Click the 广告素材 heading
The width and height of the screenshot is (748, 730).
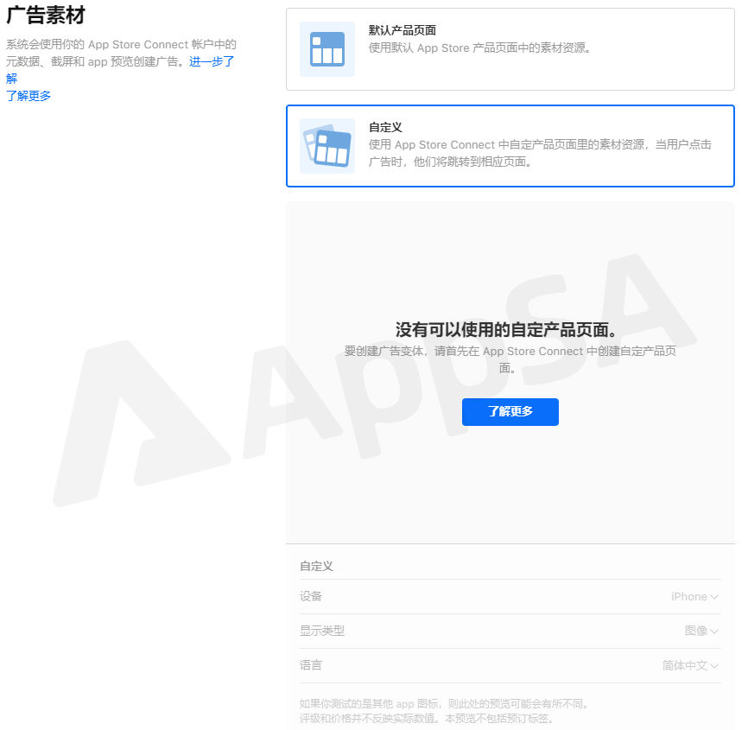click(x=46, y=15)
